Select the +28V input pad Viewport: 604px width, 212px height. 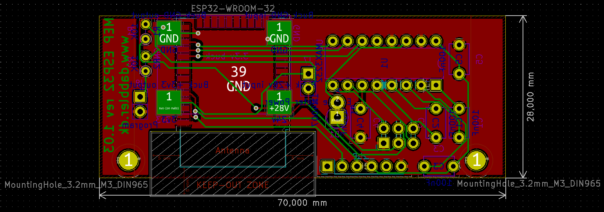click(x=279, y=103)
